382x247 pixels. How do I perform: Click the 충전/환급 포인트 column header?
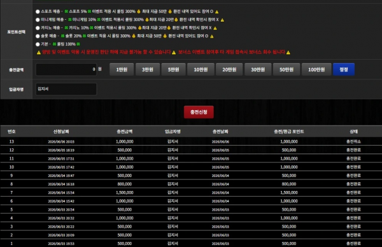[x=289, y=132]
